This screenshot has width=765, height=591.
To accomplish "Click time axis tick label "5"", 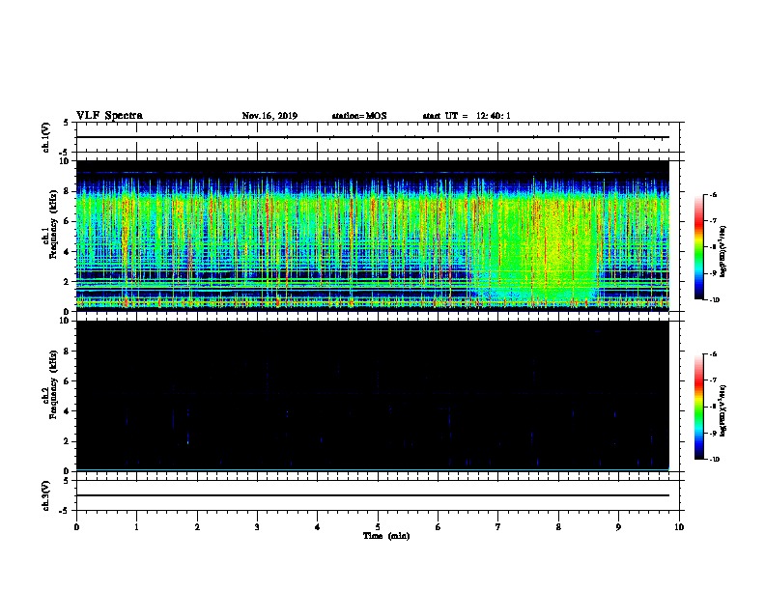I will tap(378, 527).
